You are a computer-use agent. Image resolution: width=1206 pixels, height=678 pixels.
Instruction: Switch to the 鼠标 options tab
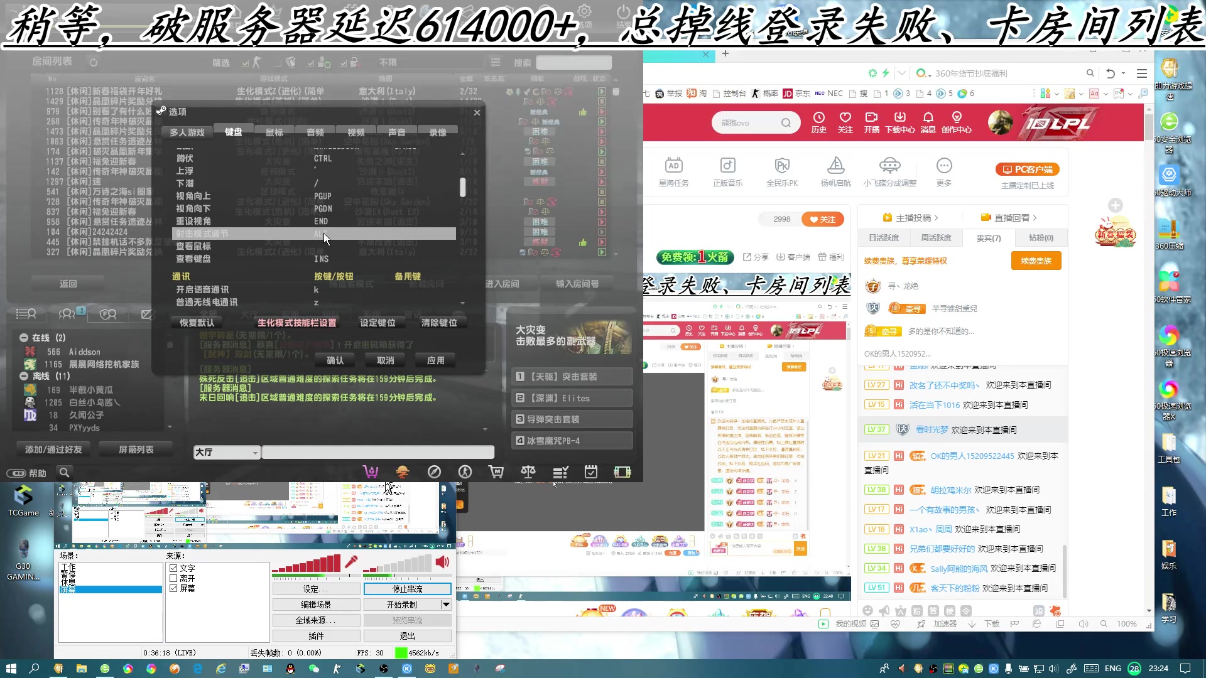tap(274, 132)
